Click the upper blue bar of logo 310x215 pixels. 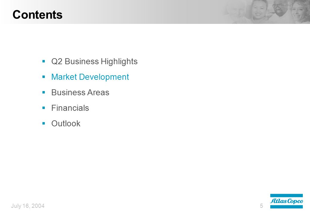coord(286,196)
